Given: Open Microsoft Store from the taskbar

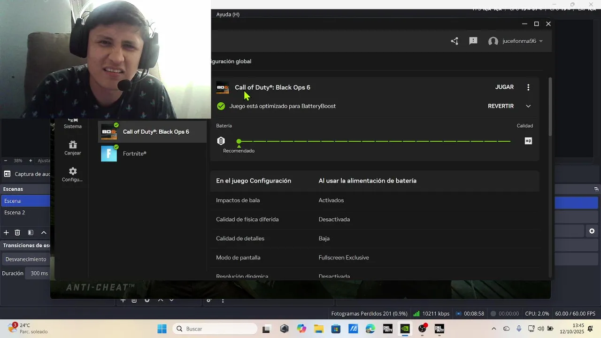Looking at the screenshot, I should [x=336, y=329].
